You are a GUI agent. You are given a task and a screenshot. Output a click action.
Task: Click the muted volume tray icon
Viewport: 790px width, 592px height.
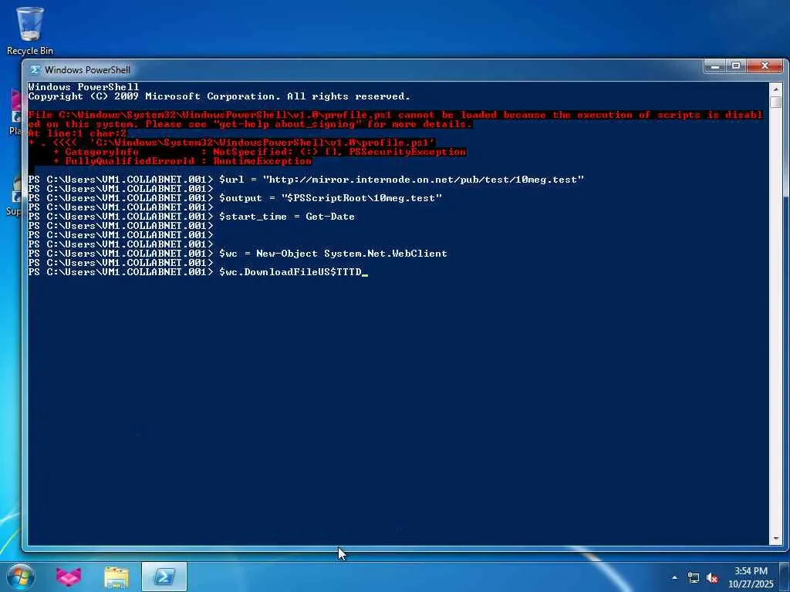click(x=712, y=577)
